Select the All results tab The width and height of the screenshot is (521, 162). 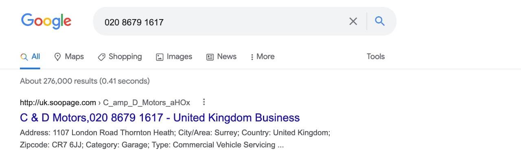click(x=30, y=57)
